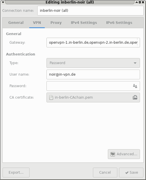
Task: Click the checkmark icon on Save
Action: click(127, 173)
